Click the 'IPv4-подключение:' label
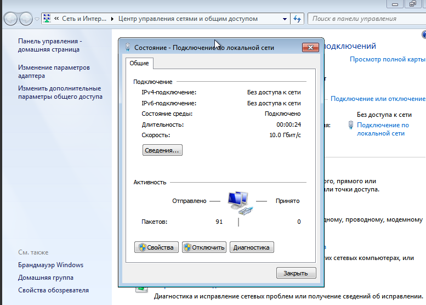 (x=169, y=92)
